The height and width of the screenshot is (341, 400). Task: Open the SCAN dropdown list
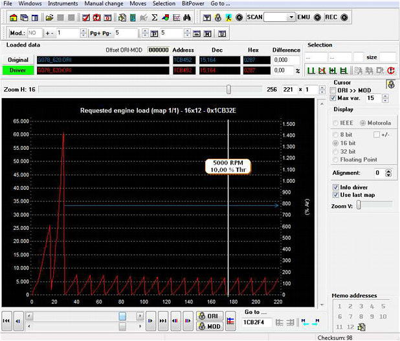click(291, 17)
